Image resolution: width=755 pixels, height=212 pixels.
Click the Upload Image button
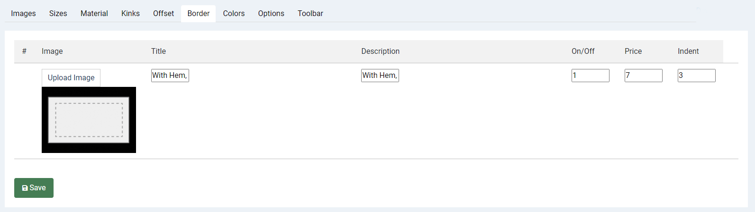point(71,78)
